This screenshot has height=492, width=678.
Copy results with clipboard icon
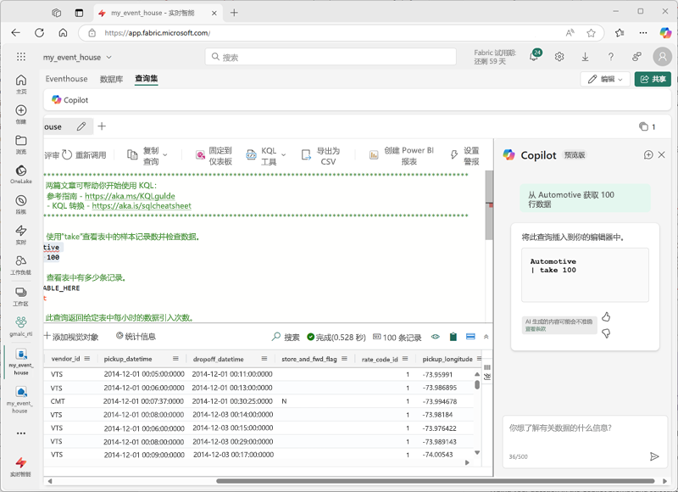point(453,337)
